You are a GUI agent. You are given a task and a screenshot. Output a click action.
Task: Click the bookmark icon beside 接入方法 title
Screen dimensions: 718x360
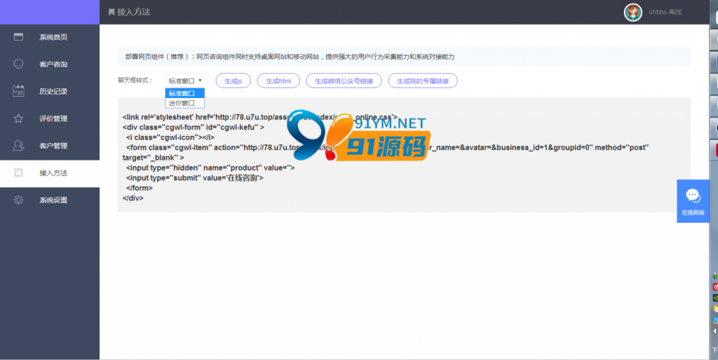click(111, 13)
